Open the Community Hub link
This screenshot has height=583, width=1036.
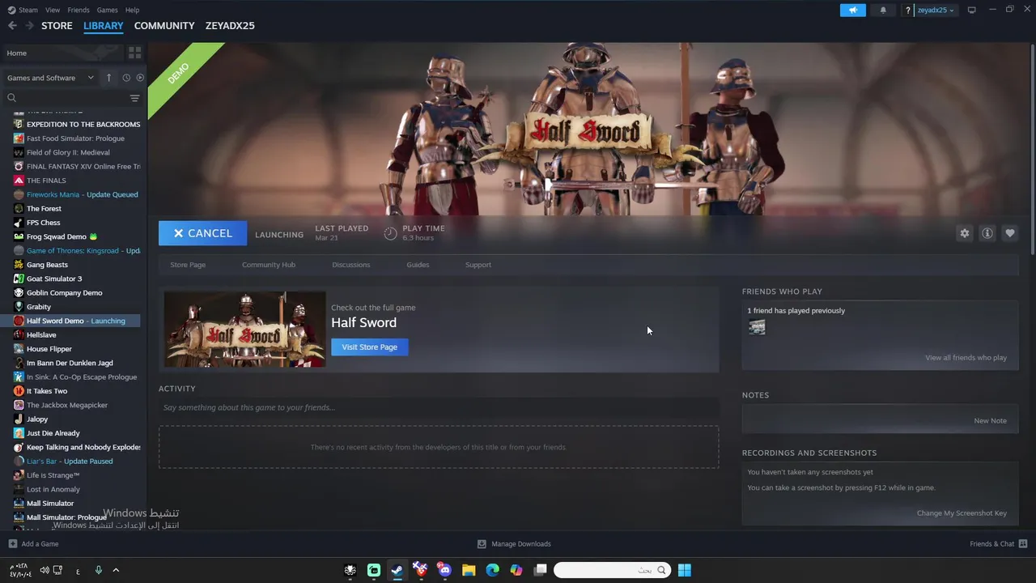click(x=269, y=265)
